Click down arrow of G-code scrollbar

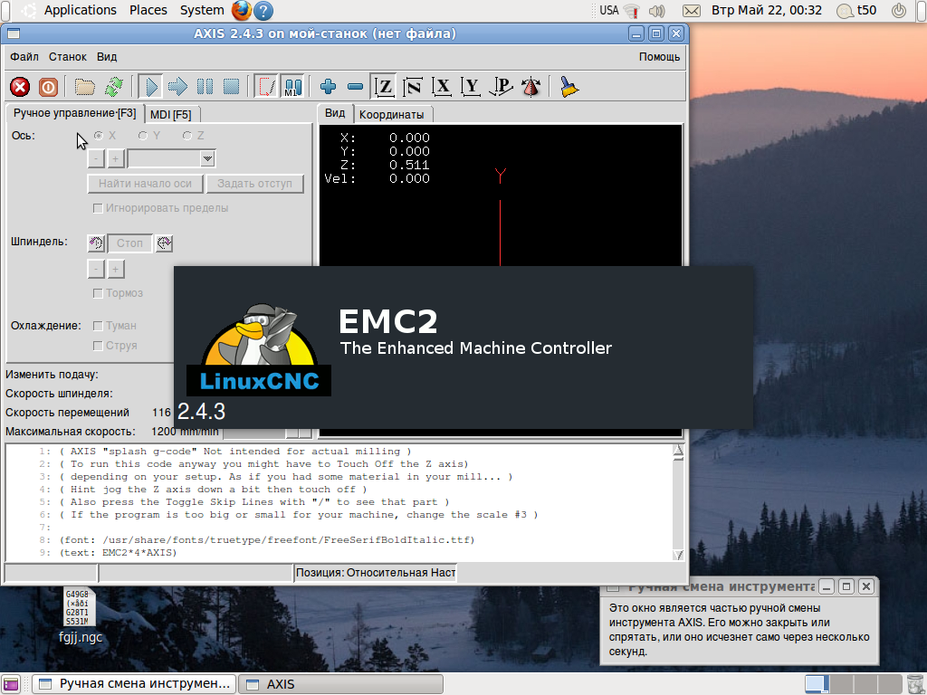678,555
